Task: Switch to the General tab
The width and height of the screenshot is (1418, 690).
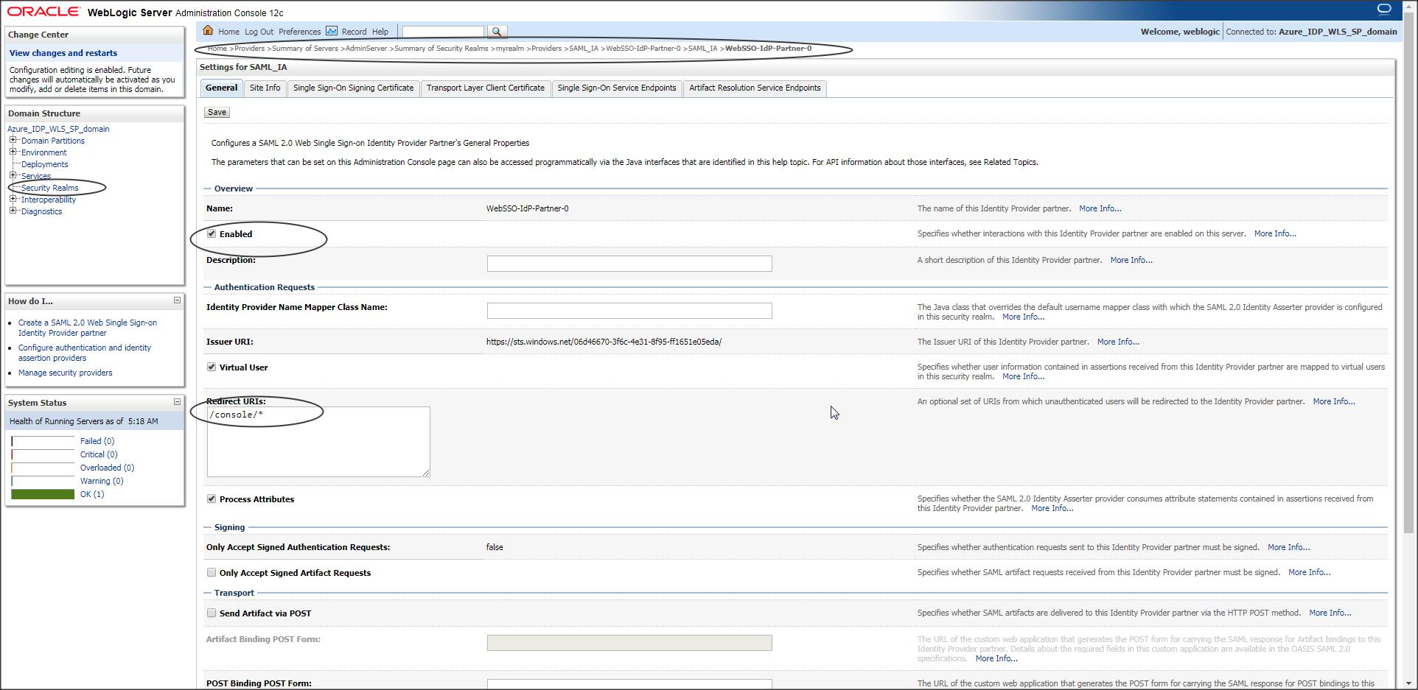Action: tap(221, 88)
